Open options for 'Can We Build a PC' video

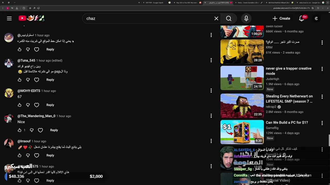322,123
